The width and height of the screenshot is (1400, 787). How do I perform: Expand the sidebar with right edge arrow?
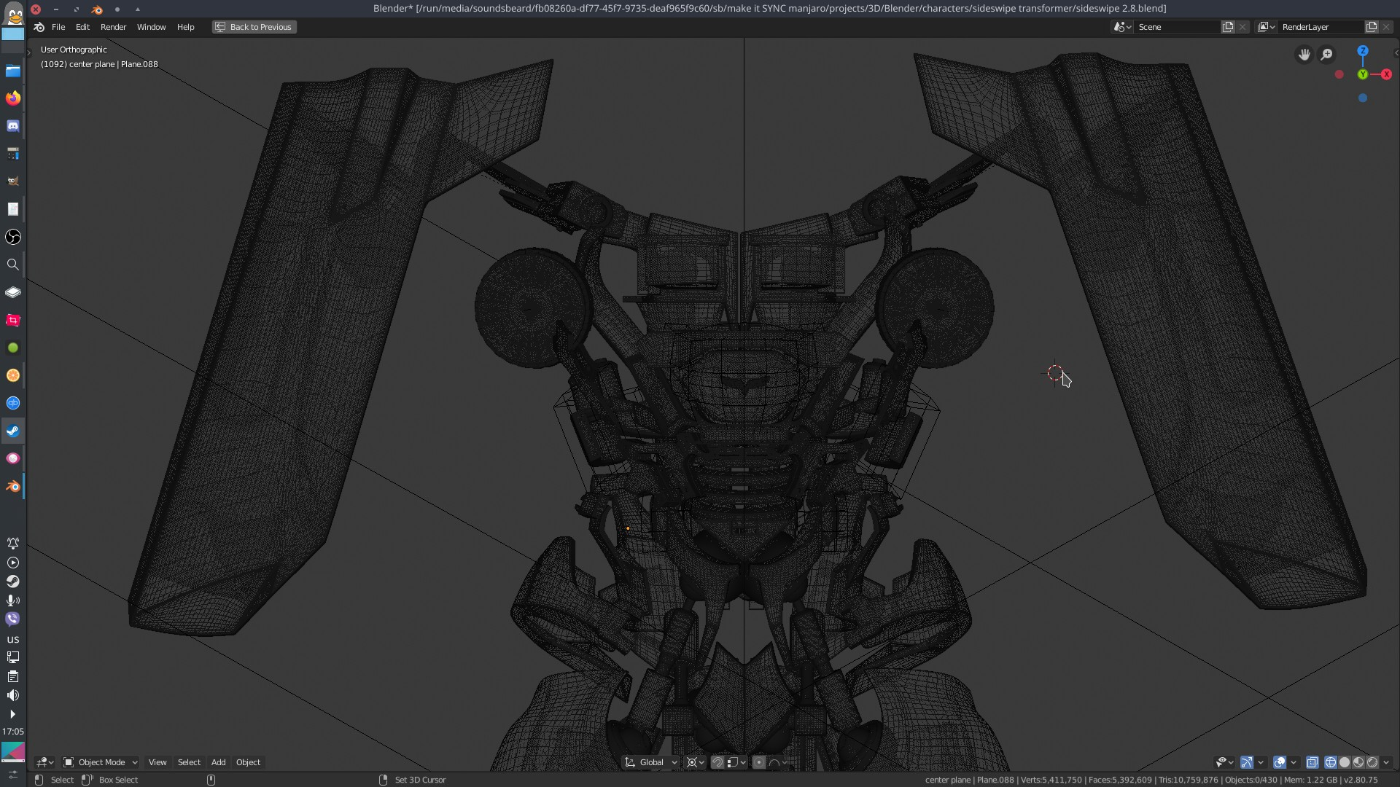click(1396, 52)
